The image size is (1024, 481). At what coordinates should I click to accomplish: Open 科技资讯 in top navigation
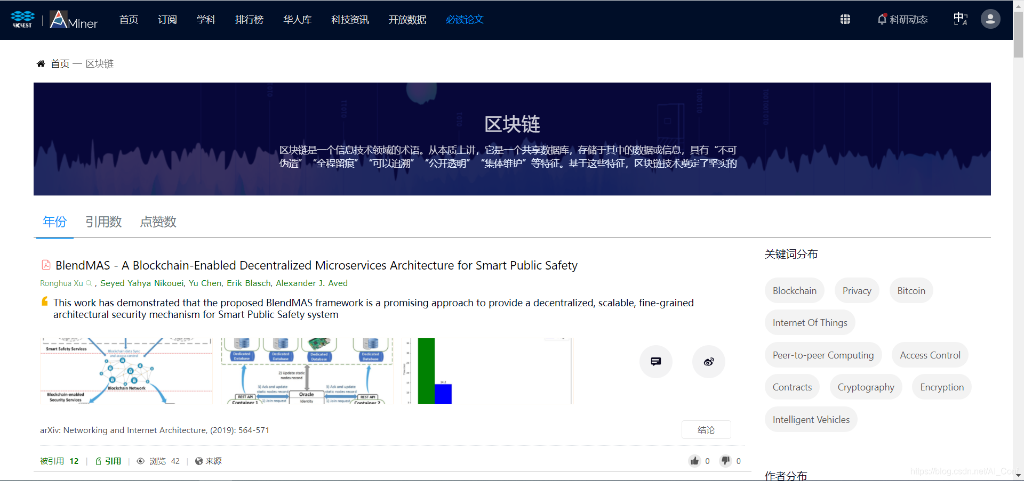click(x=350, y=20)
